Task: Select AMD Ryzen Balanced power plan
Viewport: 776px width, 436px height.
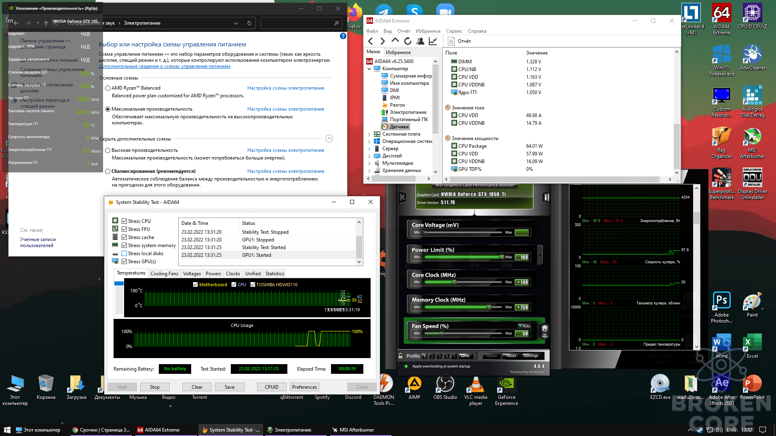Action: pos(108,88)
